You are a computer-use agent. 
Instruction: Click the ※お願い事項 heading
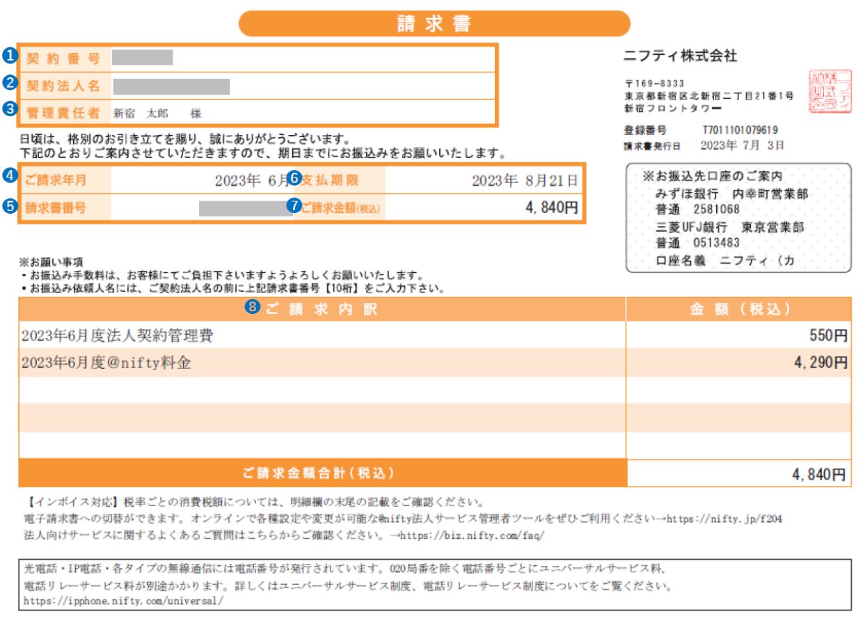point(52,262)
